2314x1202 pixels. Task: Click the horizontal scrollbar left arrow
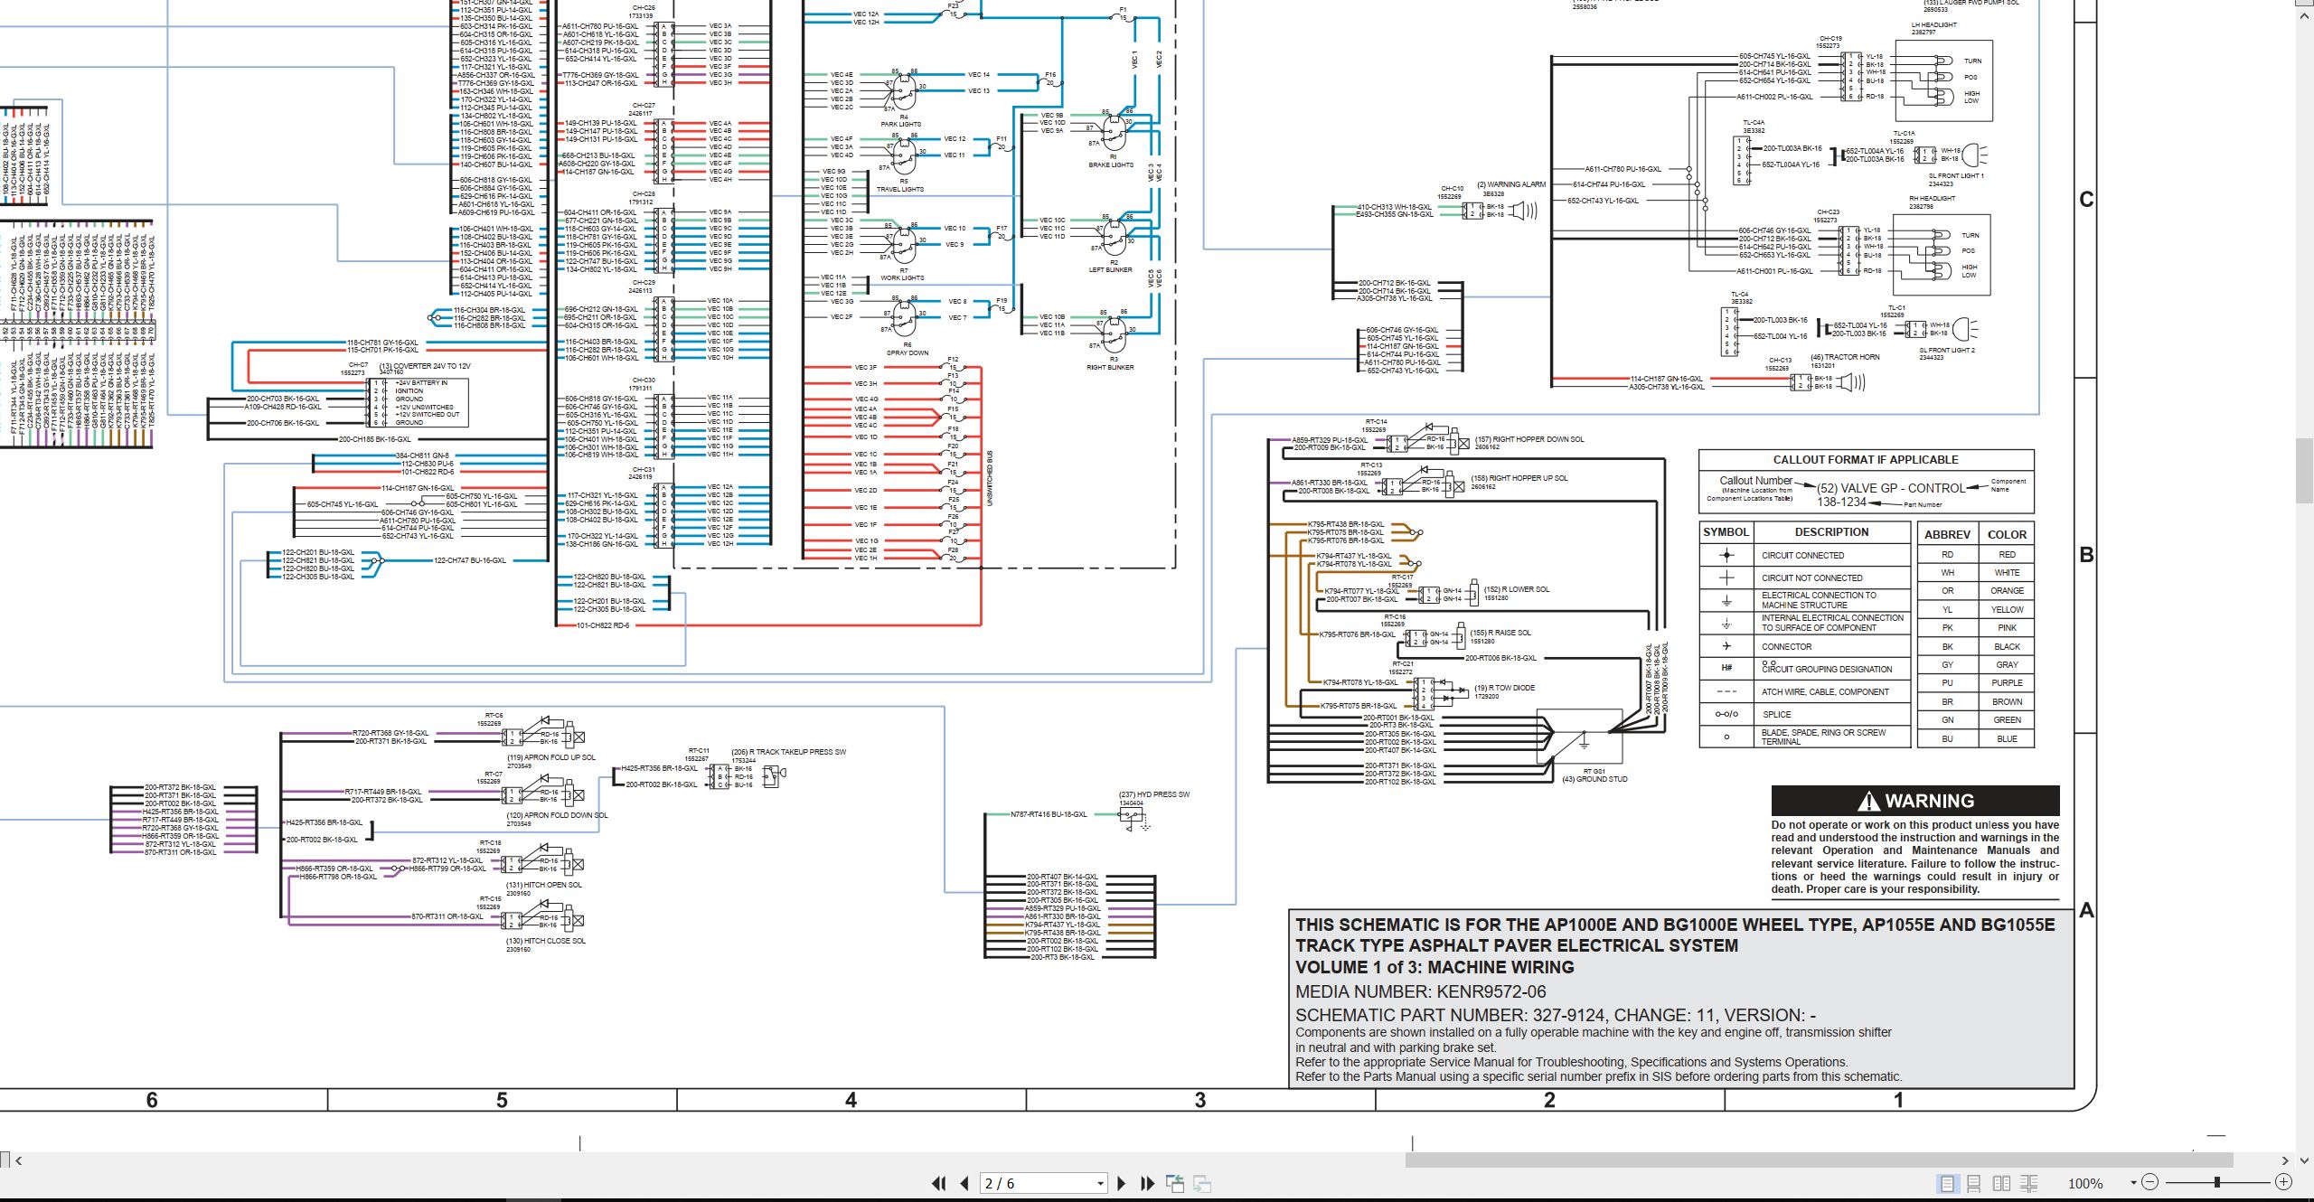point(18,1160)
